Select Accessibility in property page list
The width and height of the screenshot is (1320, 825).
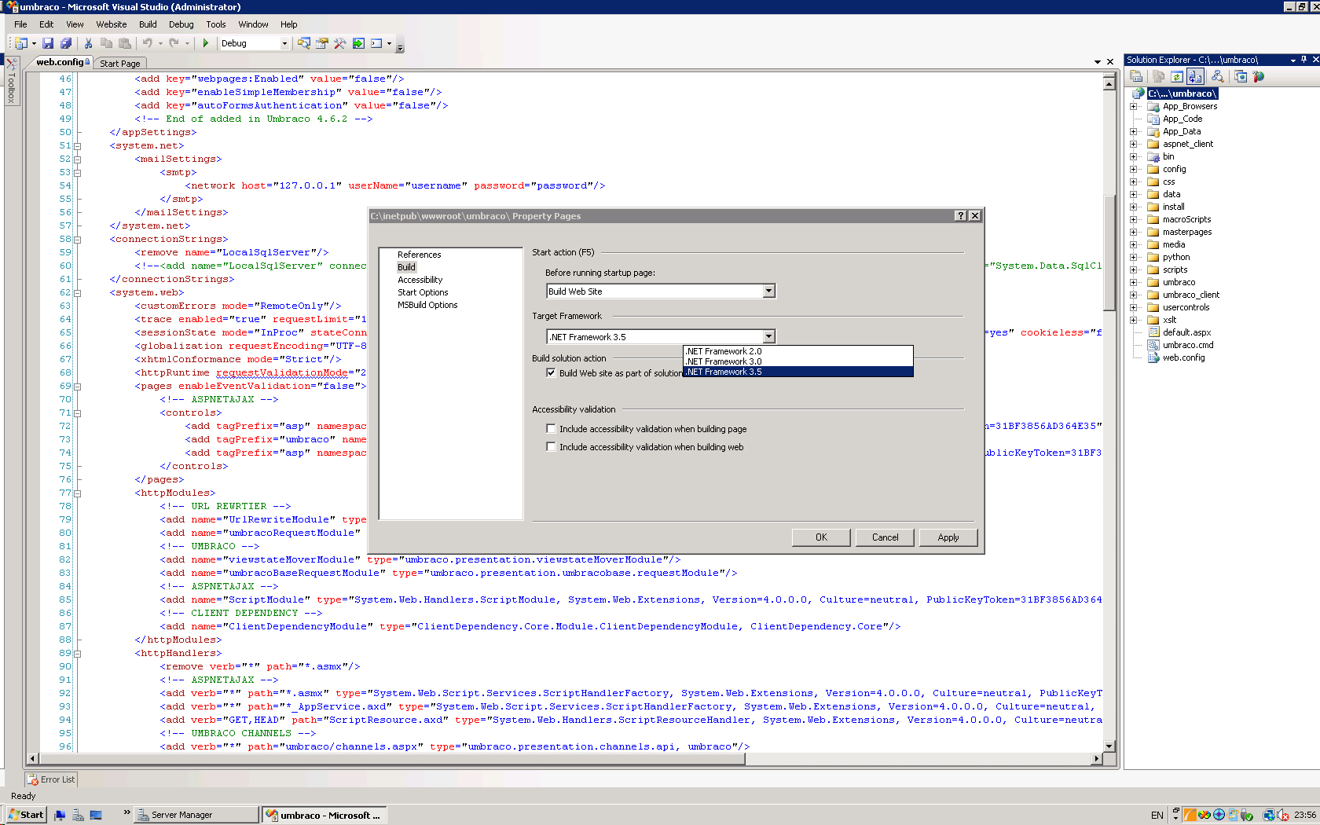click(420, 280)
